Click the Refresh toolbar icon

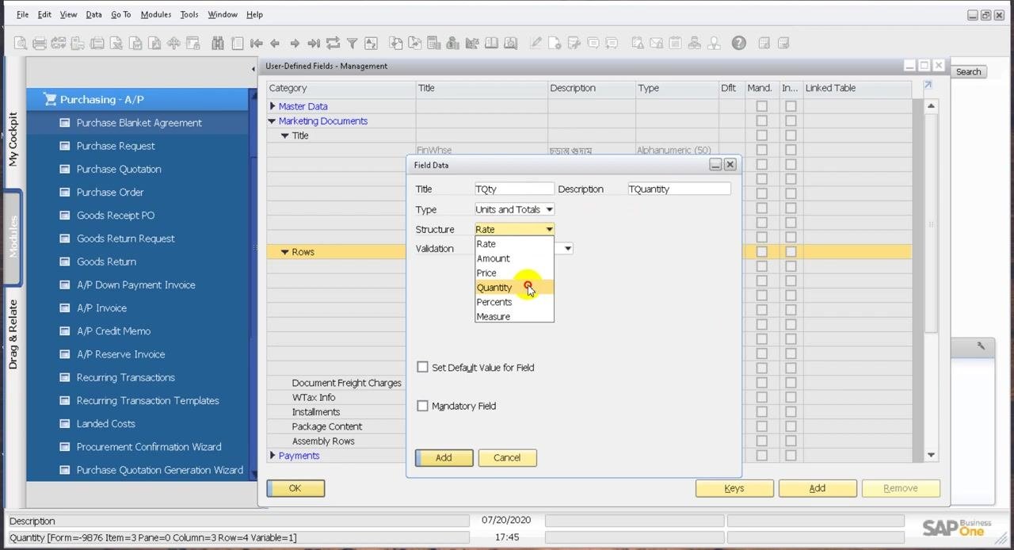coord(333,44)
